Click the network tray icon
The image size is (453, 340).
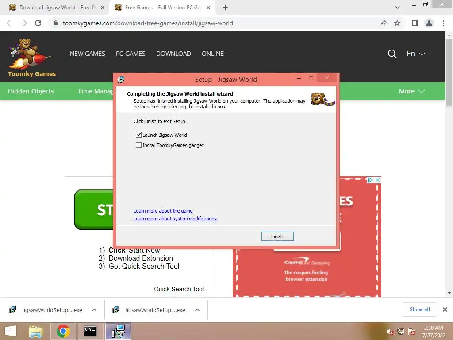[x=401, y=332]
